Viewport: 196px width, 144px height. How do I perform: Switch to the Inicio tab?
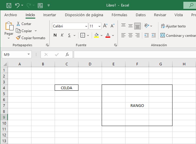30,15
